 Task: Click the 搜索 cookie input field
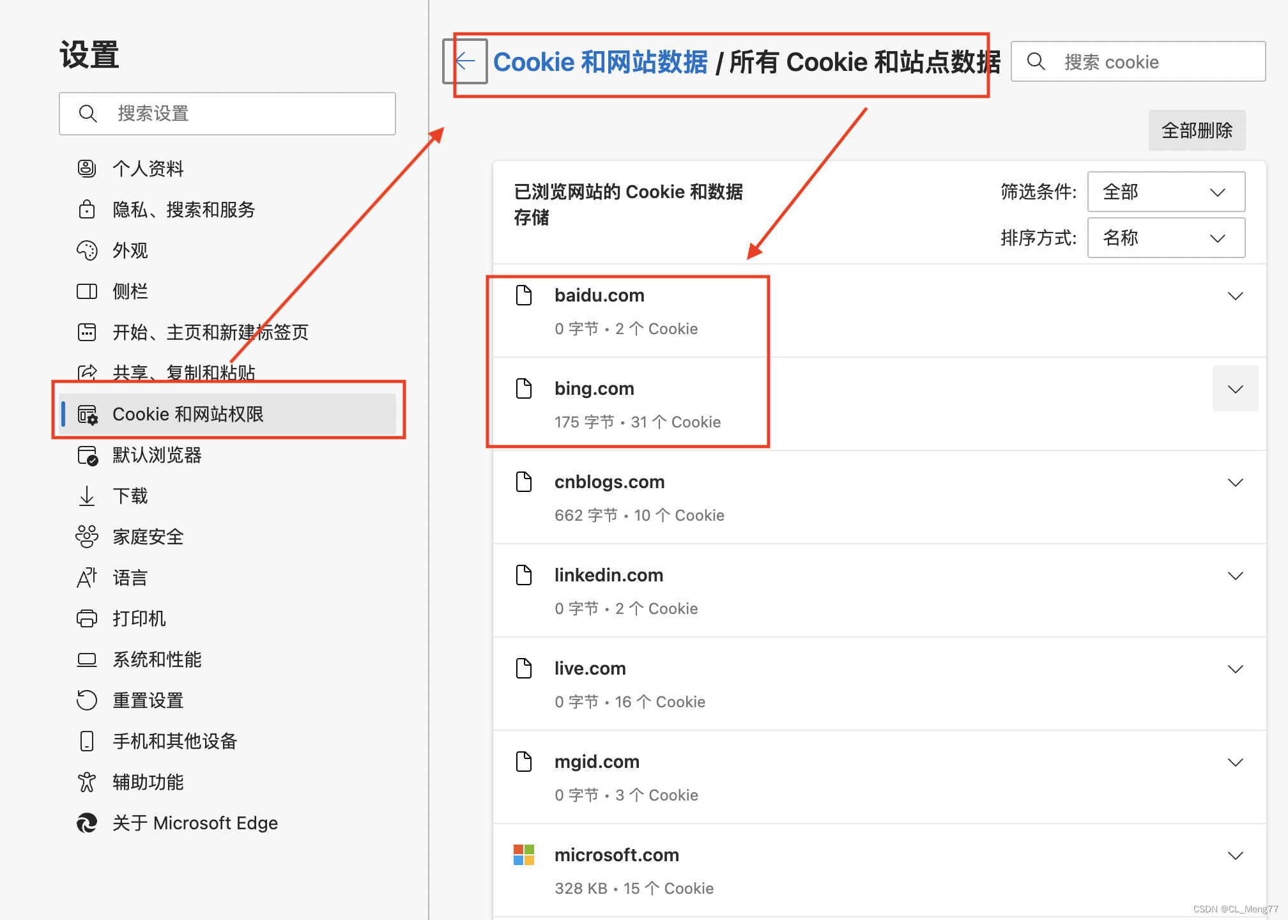[x=1138, y=61]
